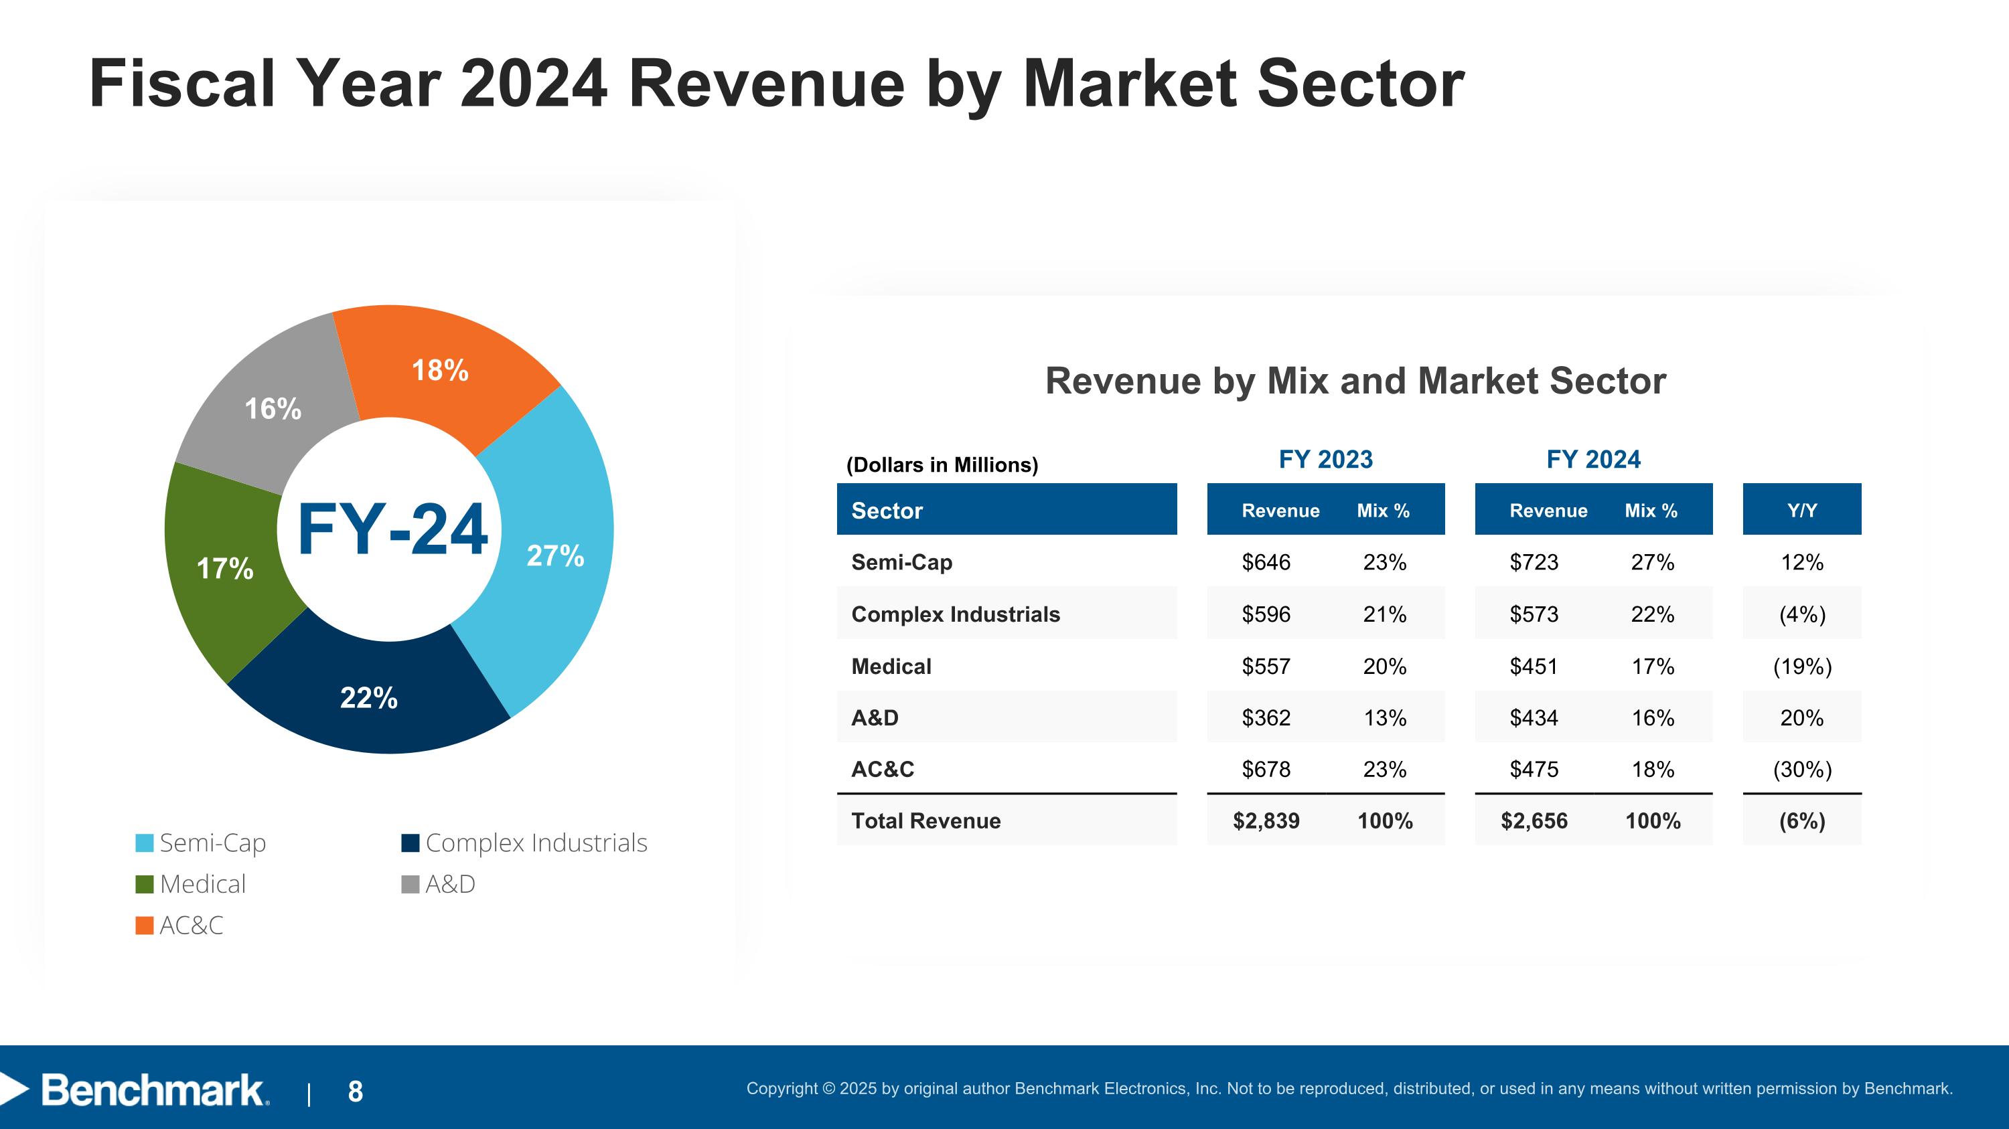
Task: Click the $2,656 total FY 2024 revenue
Action: [1534, 821]
